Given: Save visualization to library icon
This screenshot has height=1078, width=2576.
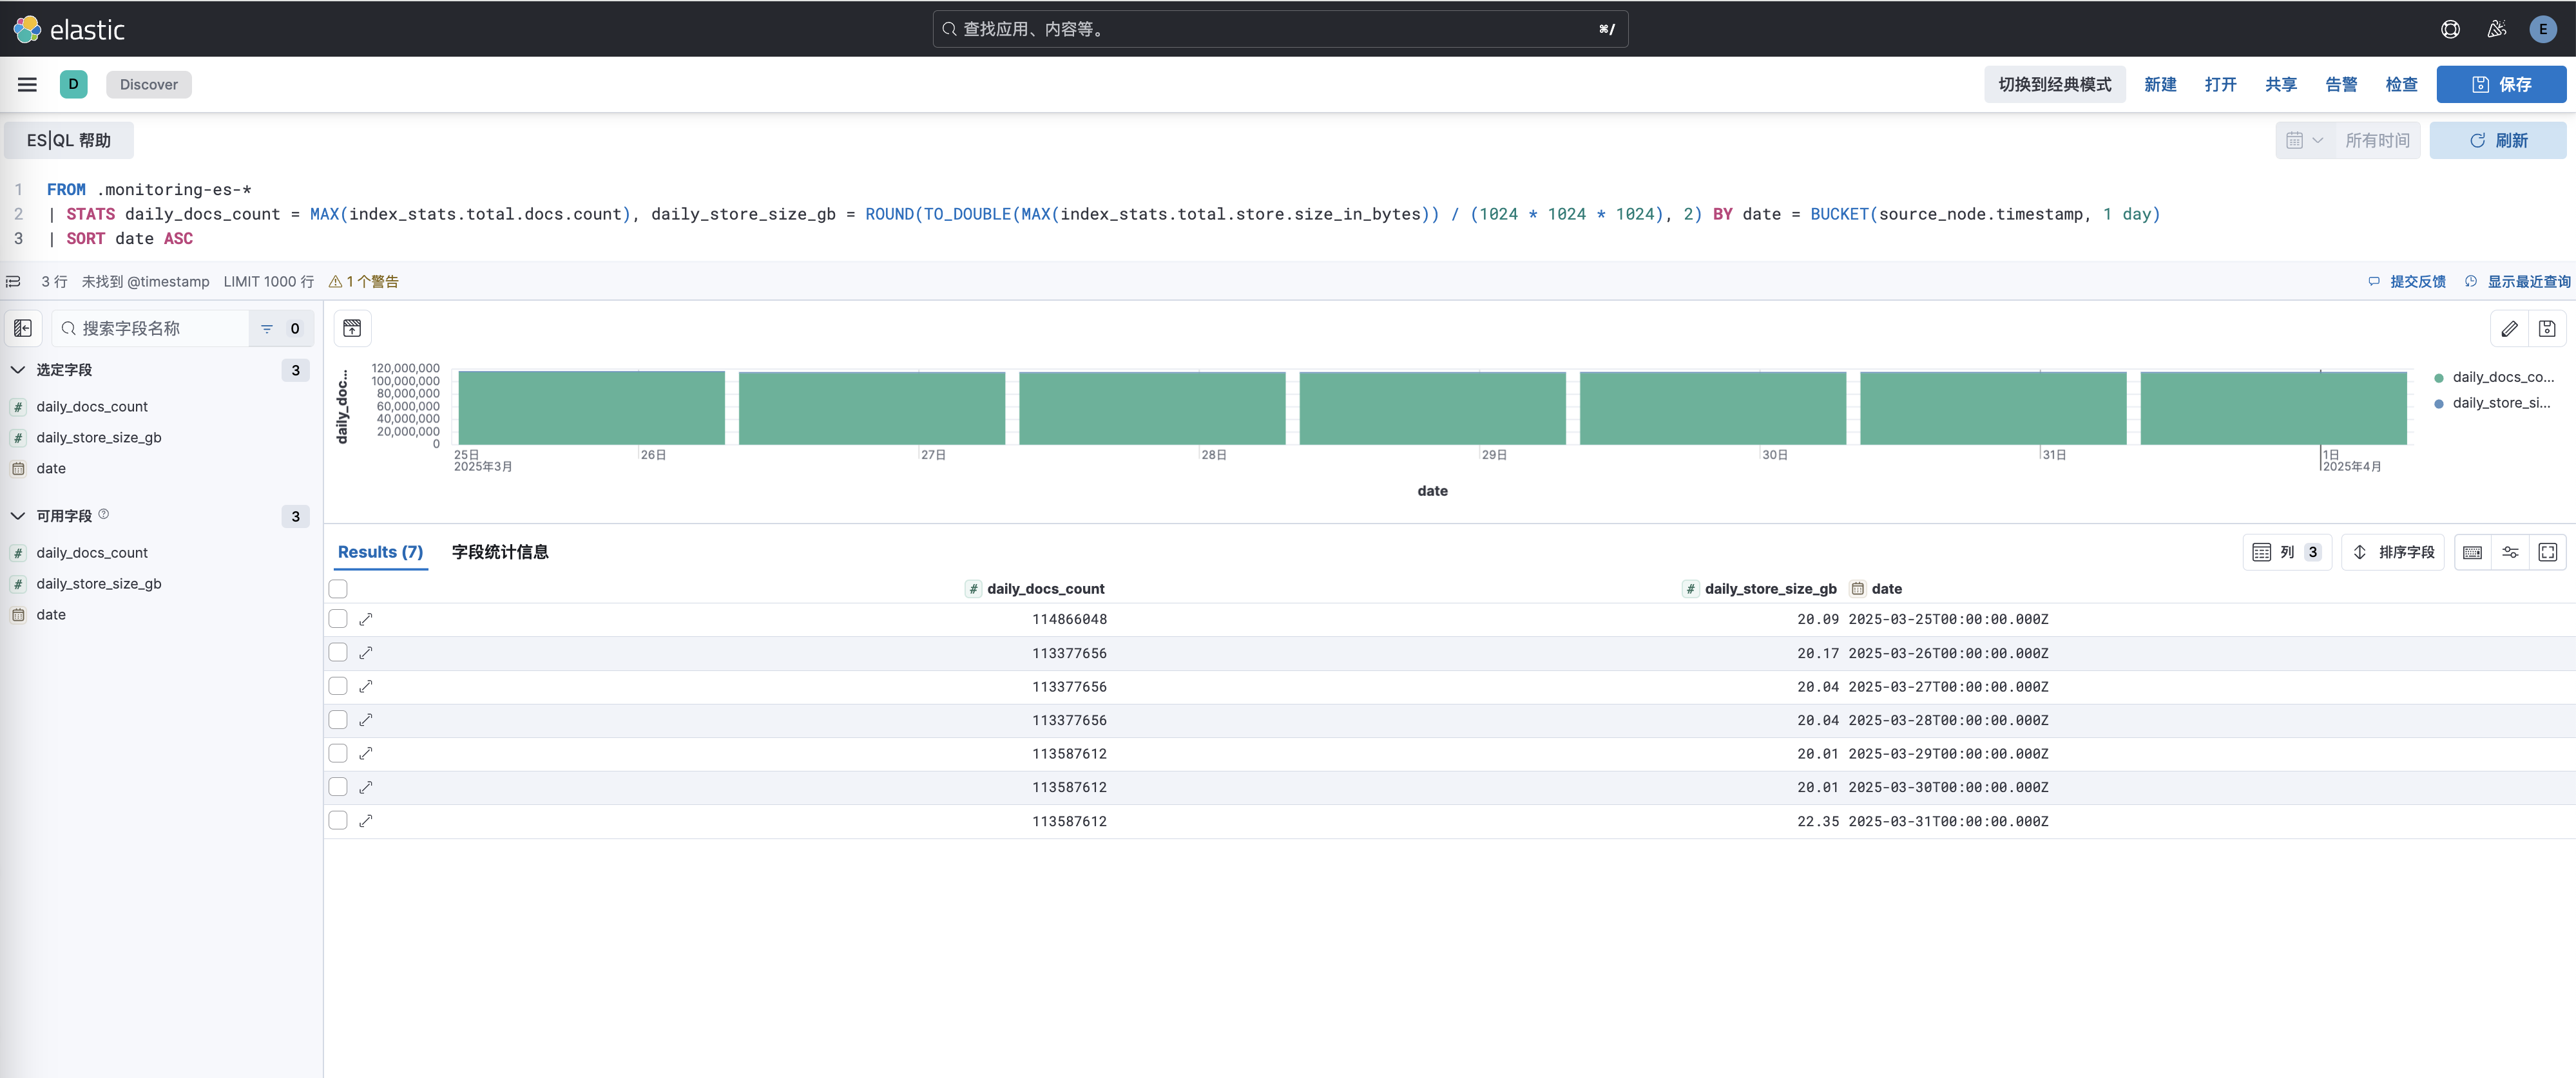Looking at the screenshot, I should point(2547,328).
